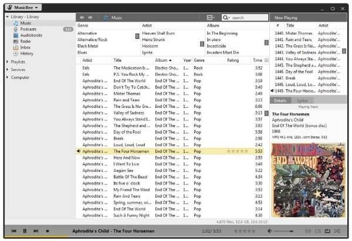Switch to the Lyrics tab
Screen dimensions: 352x241
302,101
